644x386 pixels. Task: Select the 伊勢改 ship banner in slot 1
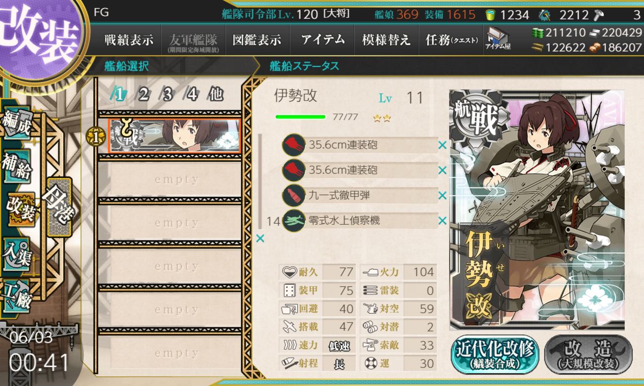click(x=175, y=136)
